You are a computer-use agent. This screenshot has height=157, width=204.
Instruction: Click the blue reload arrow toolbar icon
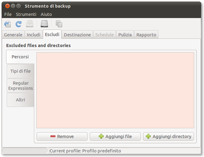click(x=18, y=24)
